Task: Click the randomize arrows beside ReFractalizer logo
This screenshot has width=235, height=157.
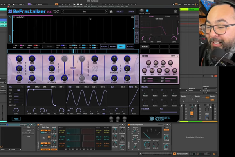Action: [x=56, y=11]
